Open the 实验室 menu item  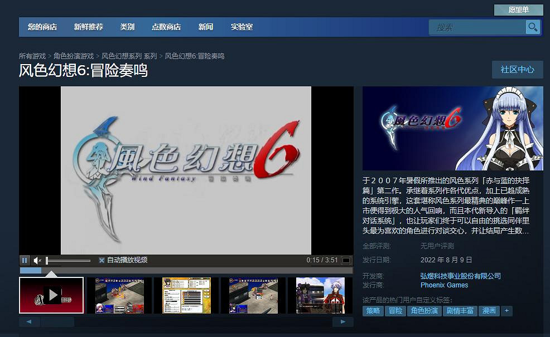[242, 27]
